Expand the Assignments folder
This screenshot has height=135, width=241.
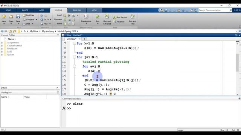click(x=2, y=43)
